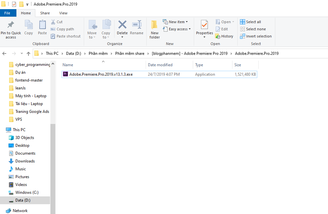Open Máy tính - Laptop folder
Image resolution: width=328 pixels, height=214 pixels.
coord(28,96)
